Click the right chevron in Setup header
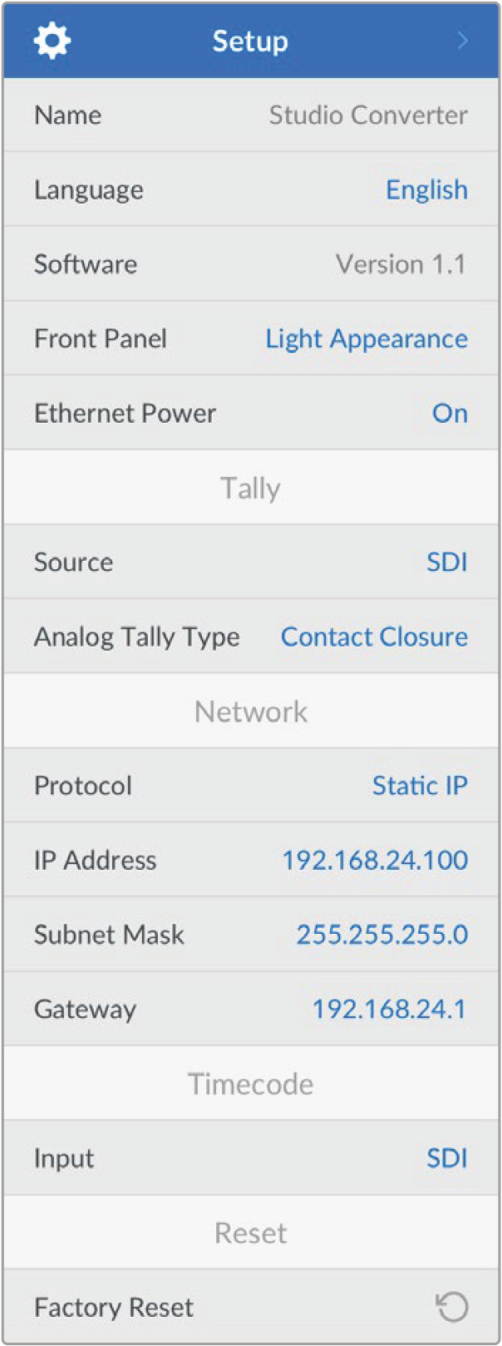502x1346 pixels. (x=463, y=41)
